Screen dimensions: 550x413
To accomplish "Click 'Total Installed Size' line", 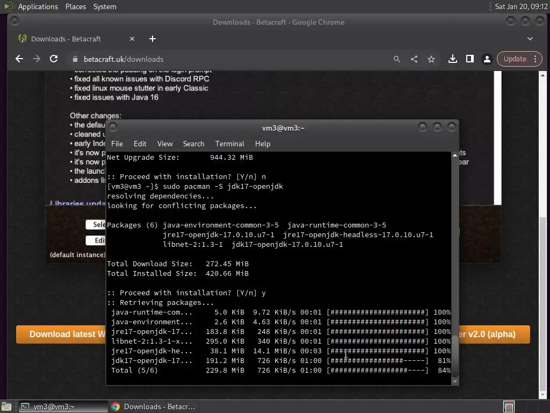I will pyautogui.click(x=177, y=274).
